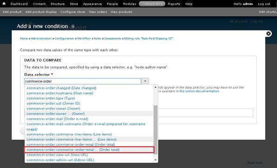The image size is (277, 168).
Task: Click down arrow of the suggestion list scrollbar
Action: click(155, 160)
